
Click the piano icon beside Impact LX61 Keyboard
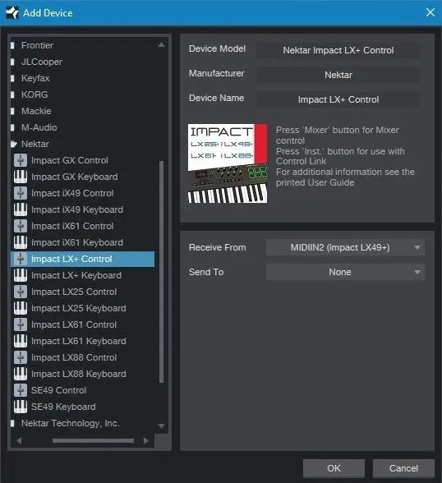pos(21,341)
